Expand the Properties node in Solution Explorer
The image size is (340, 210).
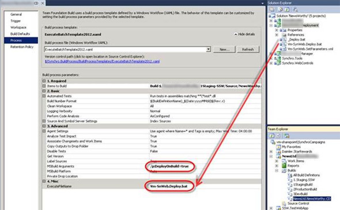click(277, 30)
